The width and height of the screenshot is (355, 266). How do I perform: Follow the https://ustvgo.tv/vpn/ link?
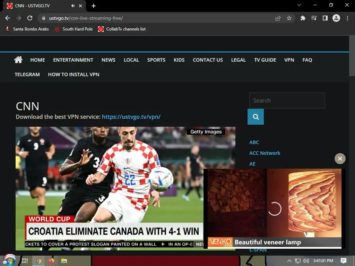[131, 117]
